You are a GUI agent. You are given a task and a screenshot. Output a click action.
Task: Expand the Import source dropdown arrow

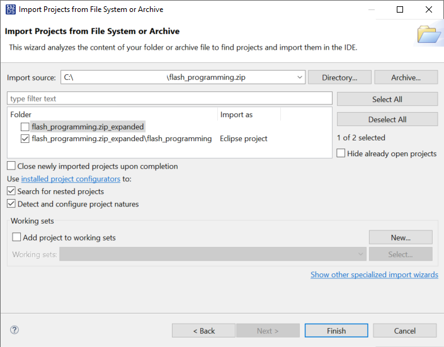click(300, 77)
